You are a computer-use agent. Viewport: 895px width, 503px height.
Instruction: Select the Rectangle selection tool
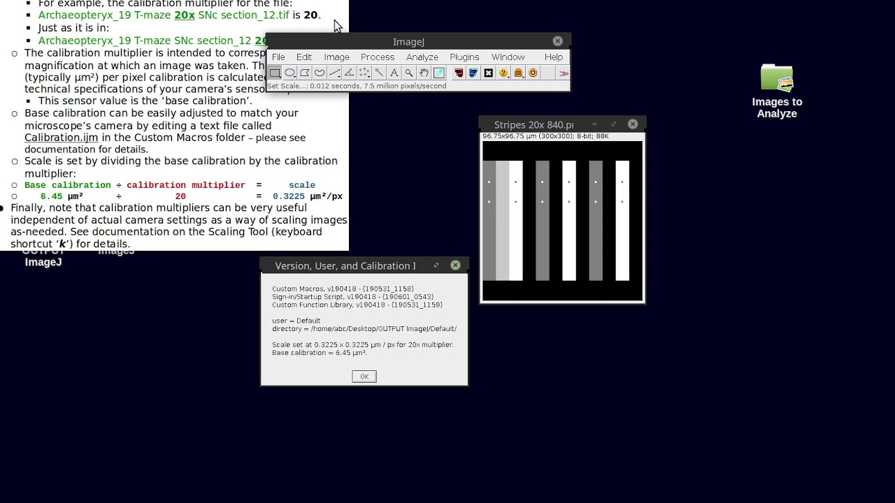coord(275,73)
